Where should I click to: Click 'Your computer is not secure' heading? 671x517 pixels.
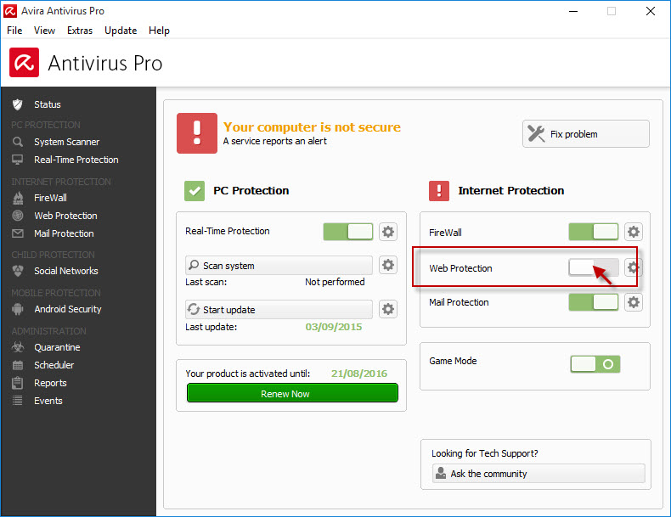pos(312,127)
